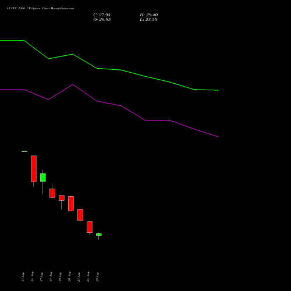Image resolution: width=291 pixels, height=291 pixels.
Task: Click the small green dash candle for 11 Aug
Action: click(x=24, y=151)
